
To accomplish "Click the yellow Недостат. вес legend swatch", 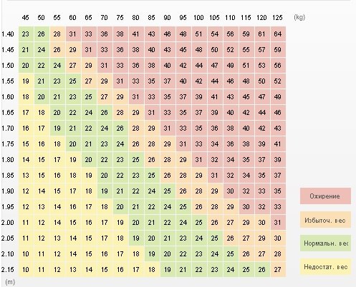I will (x=325, y=267).
